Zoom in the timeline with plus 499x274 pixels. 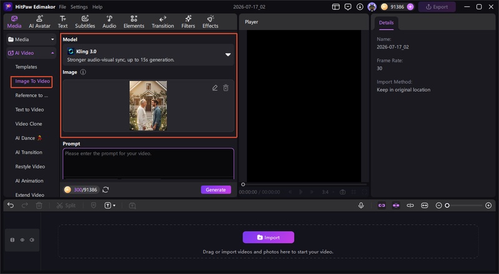point(488,205)
